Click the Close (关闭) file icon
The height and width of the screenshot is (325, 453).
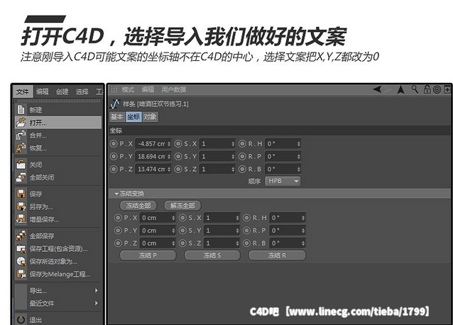21,164
